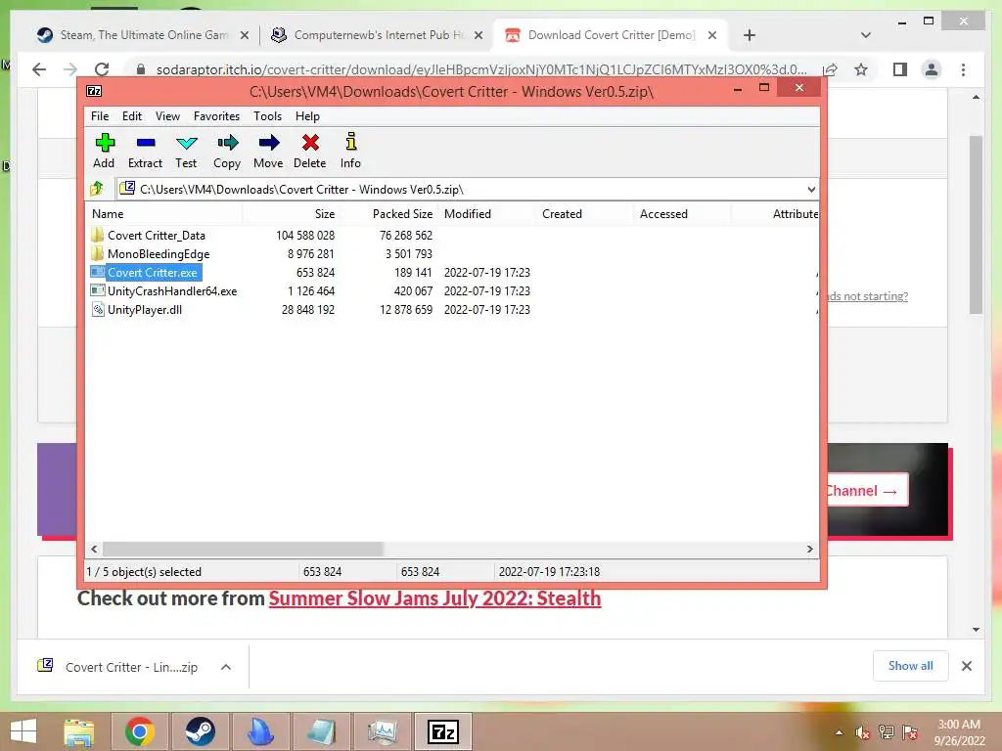1002x751 pixels.
Task: Reload the Chrome page
Action: point(101,69)
